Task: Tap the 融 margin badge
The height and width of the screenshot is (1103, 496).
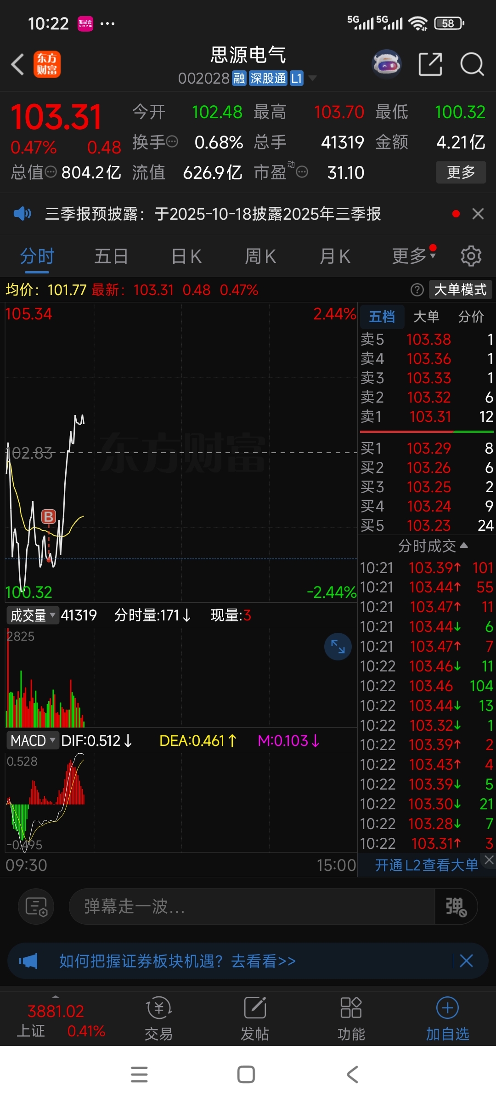Action: click(x=239, y=78)
